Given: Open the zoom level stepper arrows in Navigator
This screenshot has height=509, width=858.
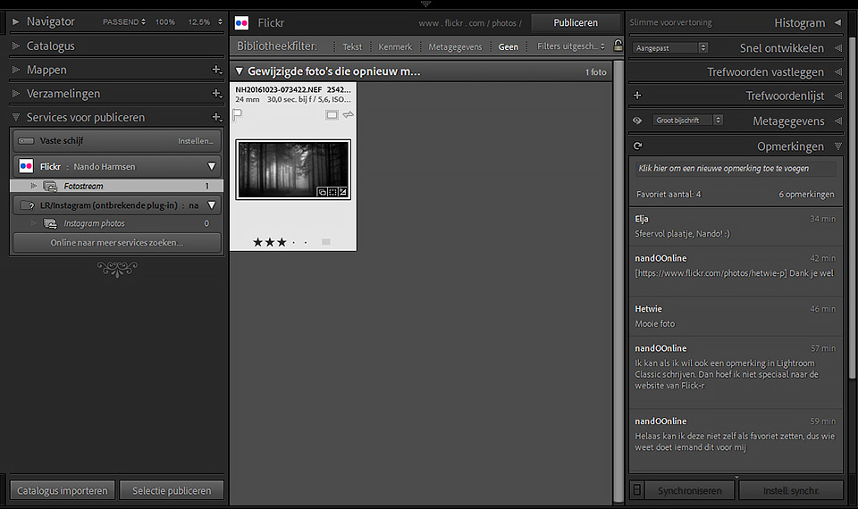Looking at the screenshot, I should 220,21.
